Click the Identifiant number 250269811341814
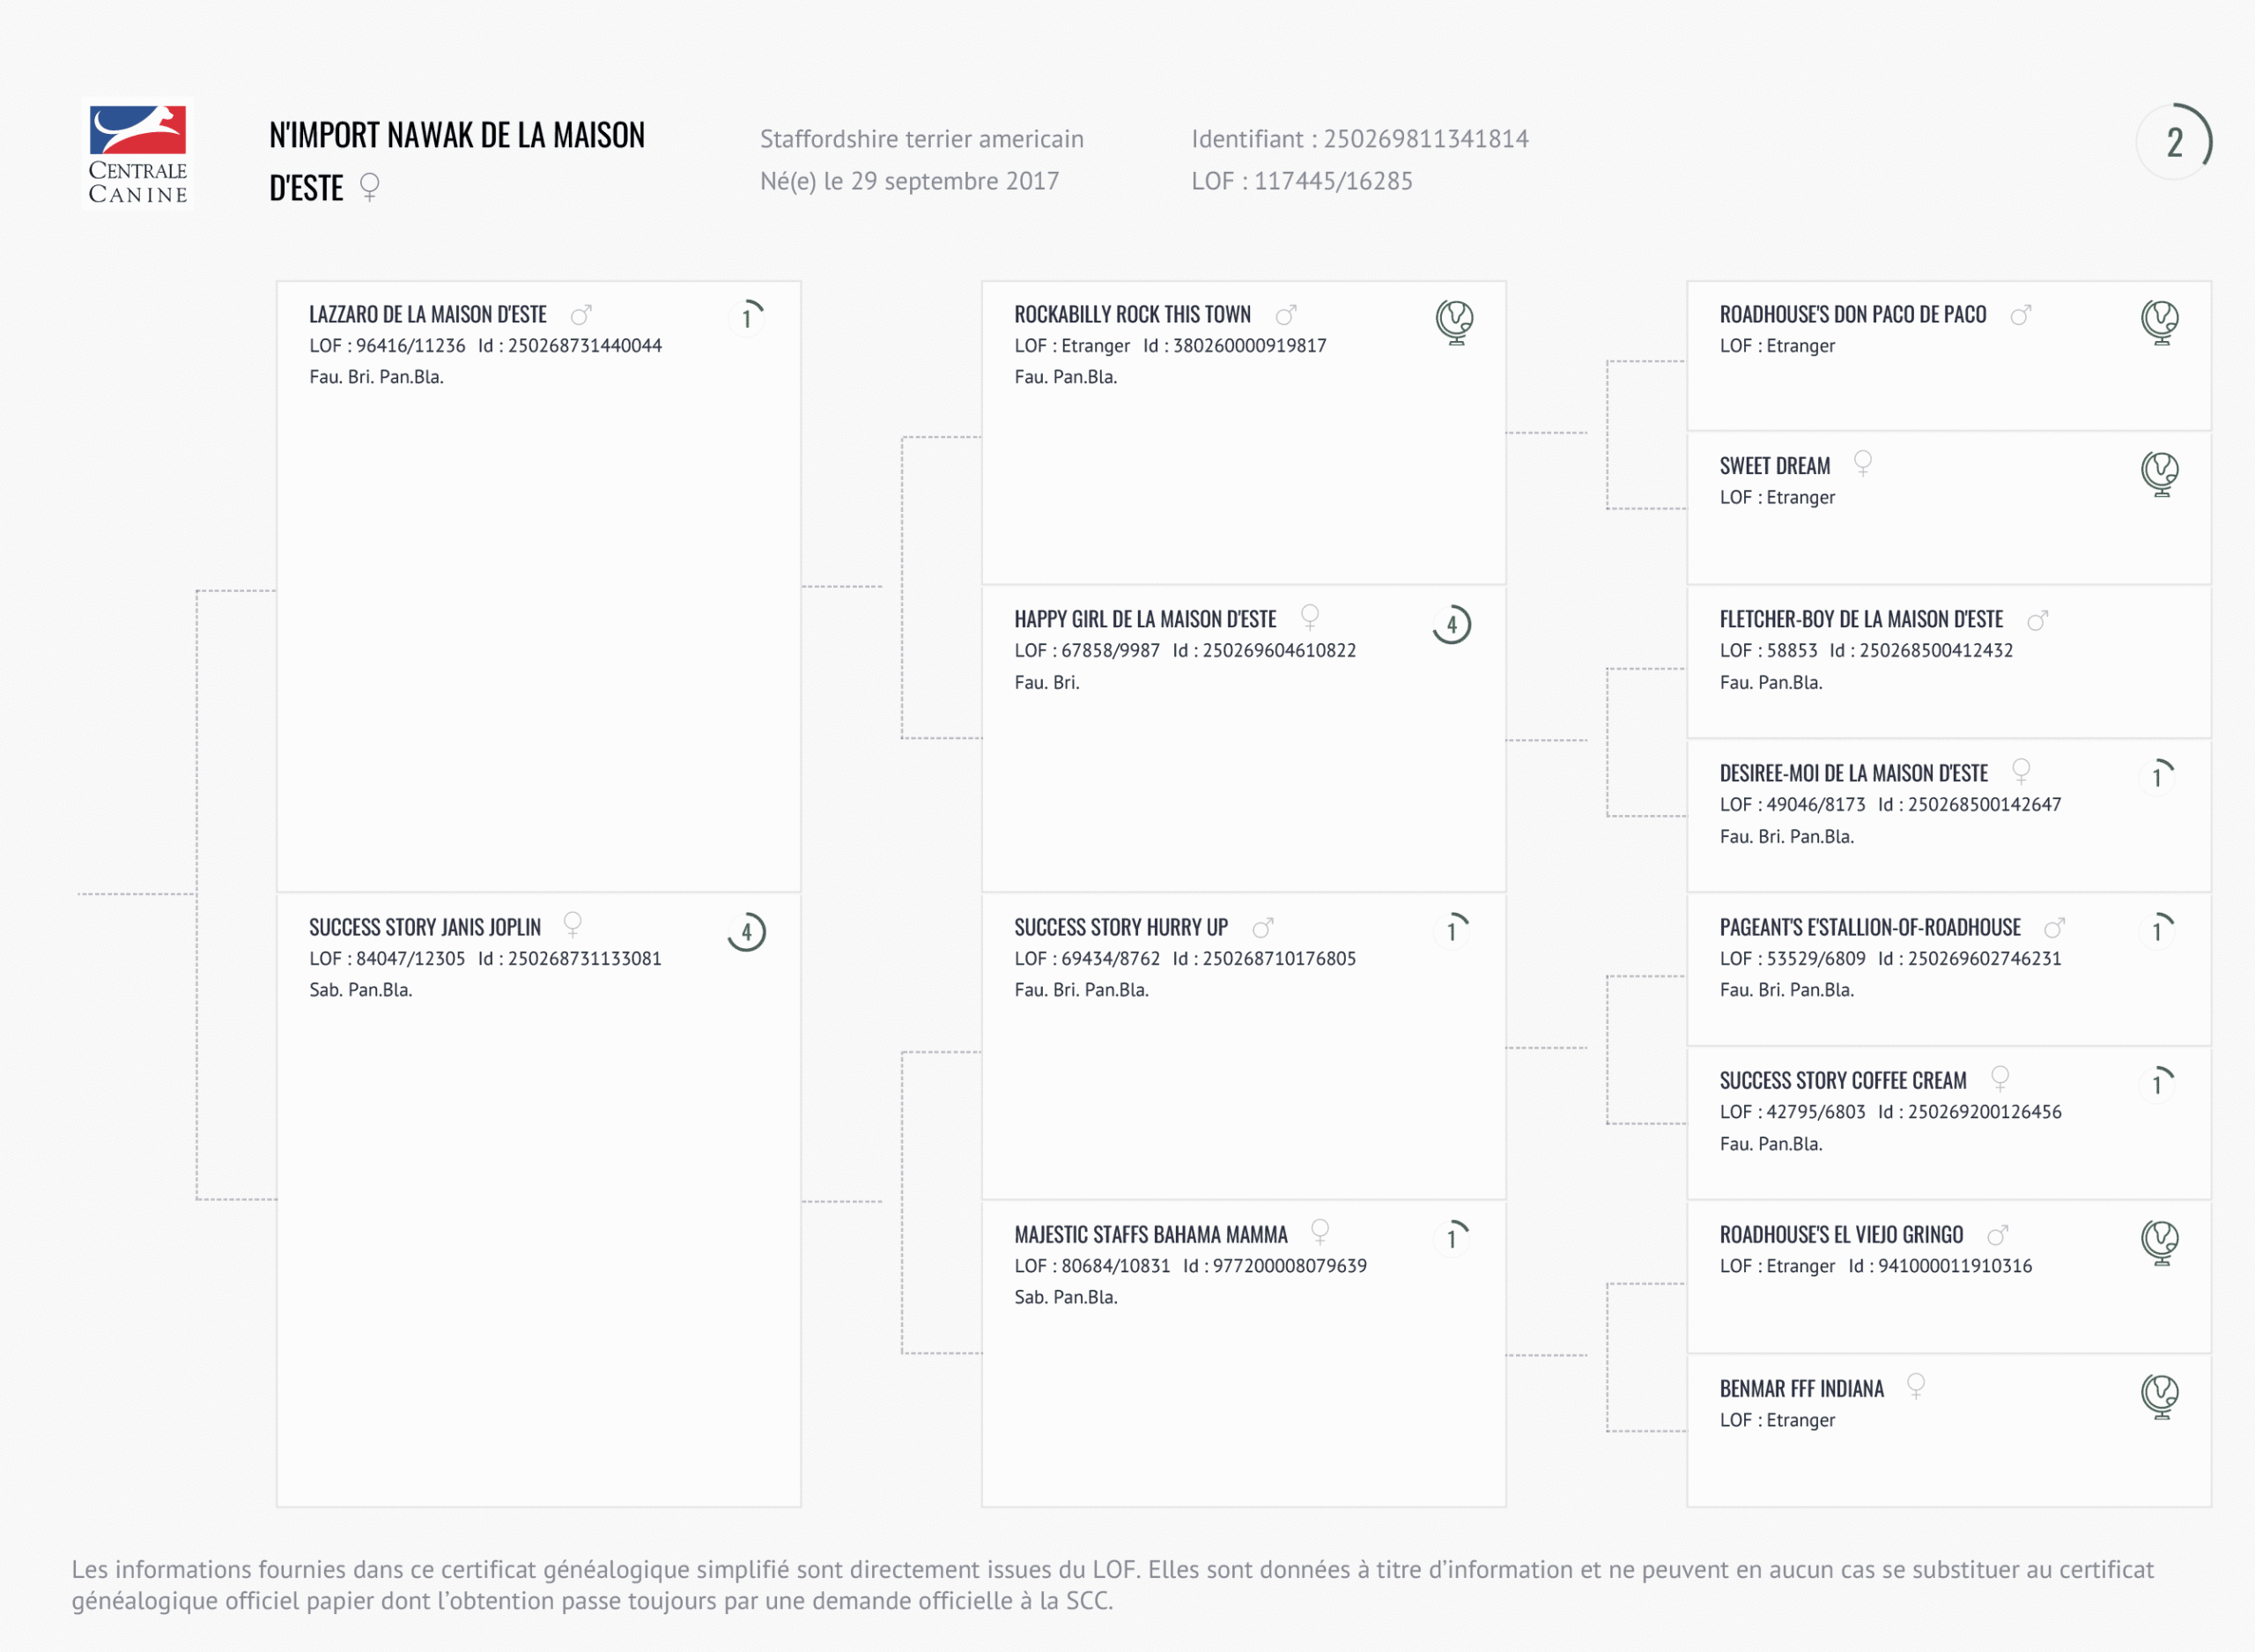Screen dimensions: 2255x1652 pos(1425,139)
